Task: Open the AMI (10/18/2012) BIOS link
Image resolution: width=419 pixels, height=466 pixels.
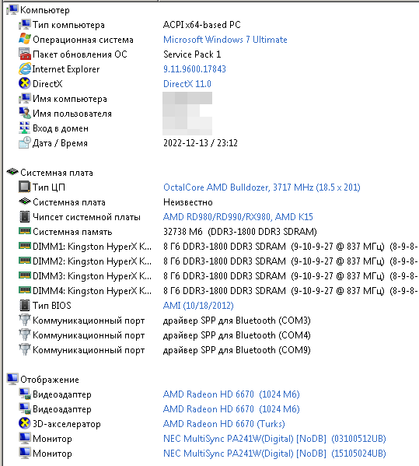Action: [x=198, y=306]
